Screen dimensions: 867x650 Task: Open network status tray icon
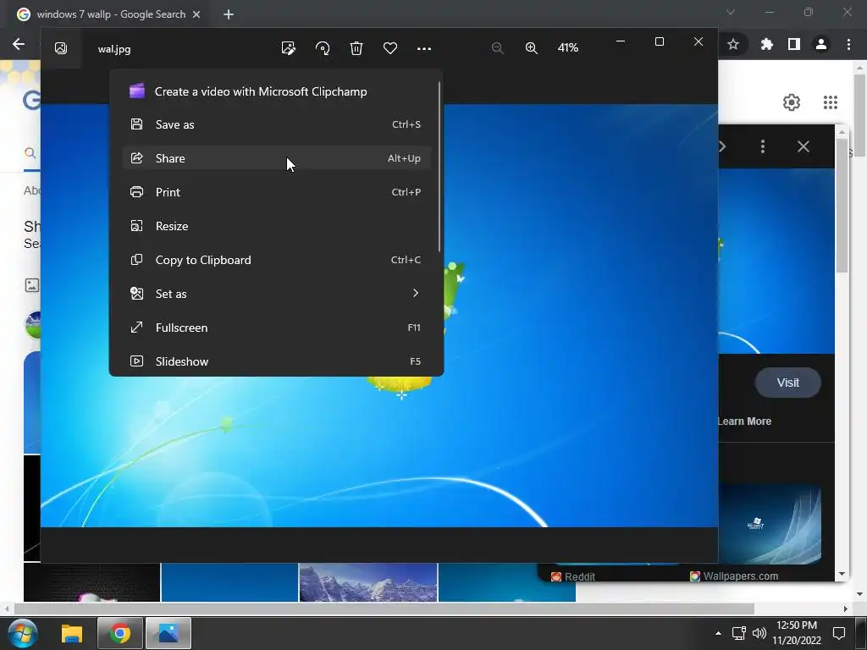pyautogui.click(x=738, y=633)
